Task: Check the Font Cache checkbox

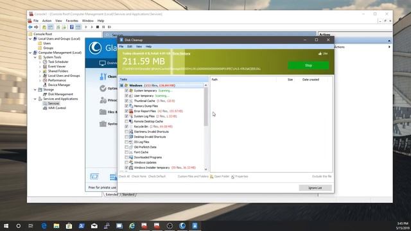Action: [x=127, y=152]
